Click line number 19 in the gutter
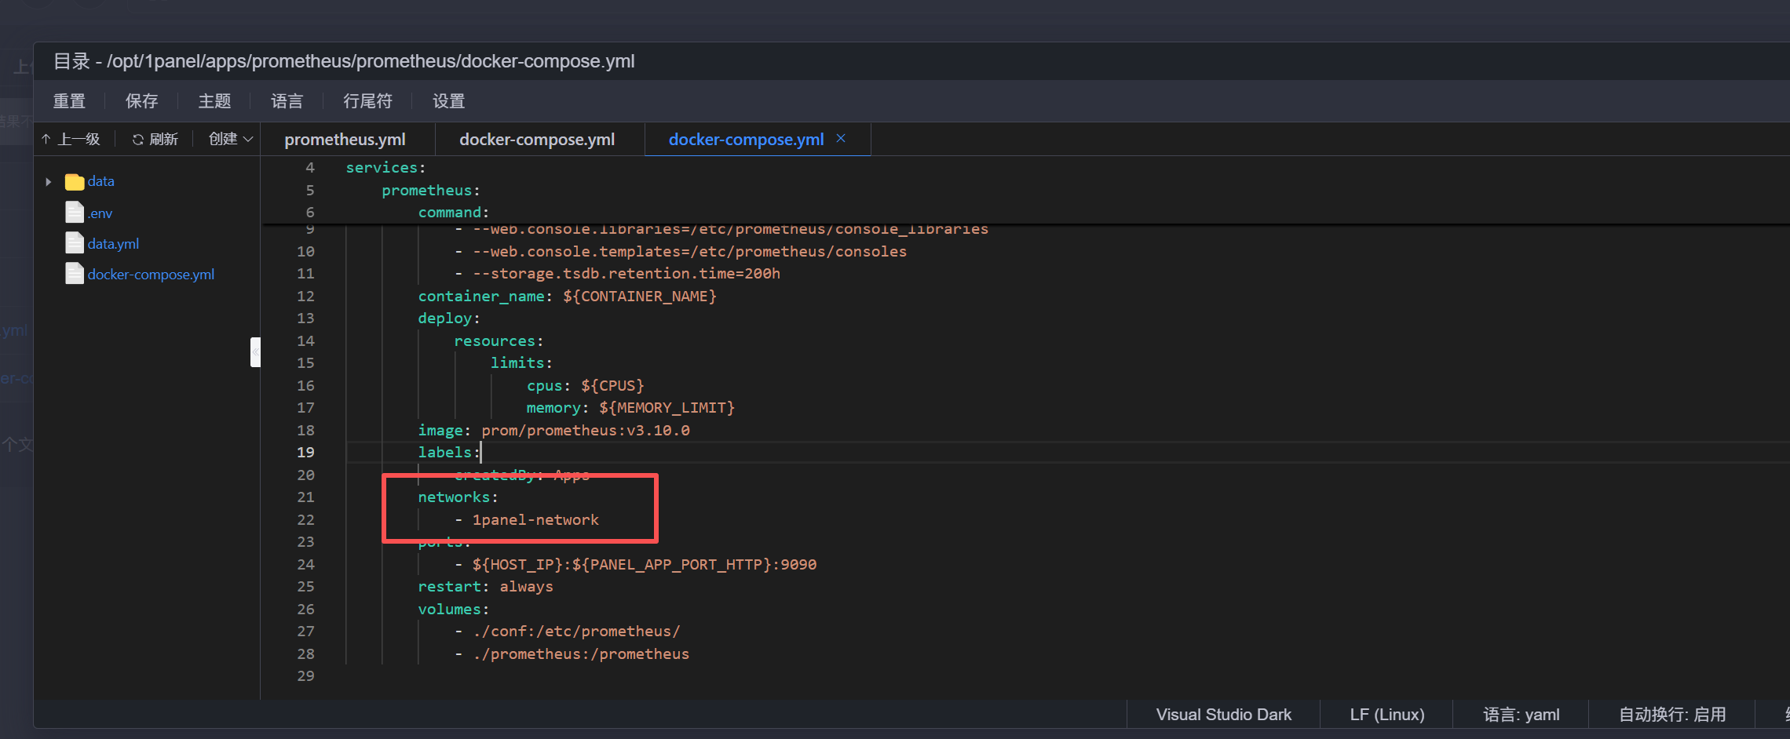The height and width of the screenshot is (739, 1790). [305, 453]
